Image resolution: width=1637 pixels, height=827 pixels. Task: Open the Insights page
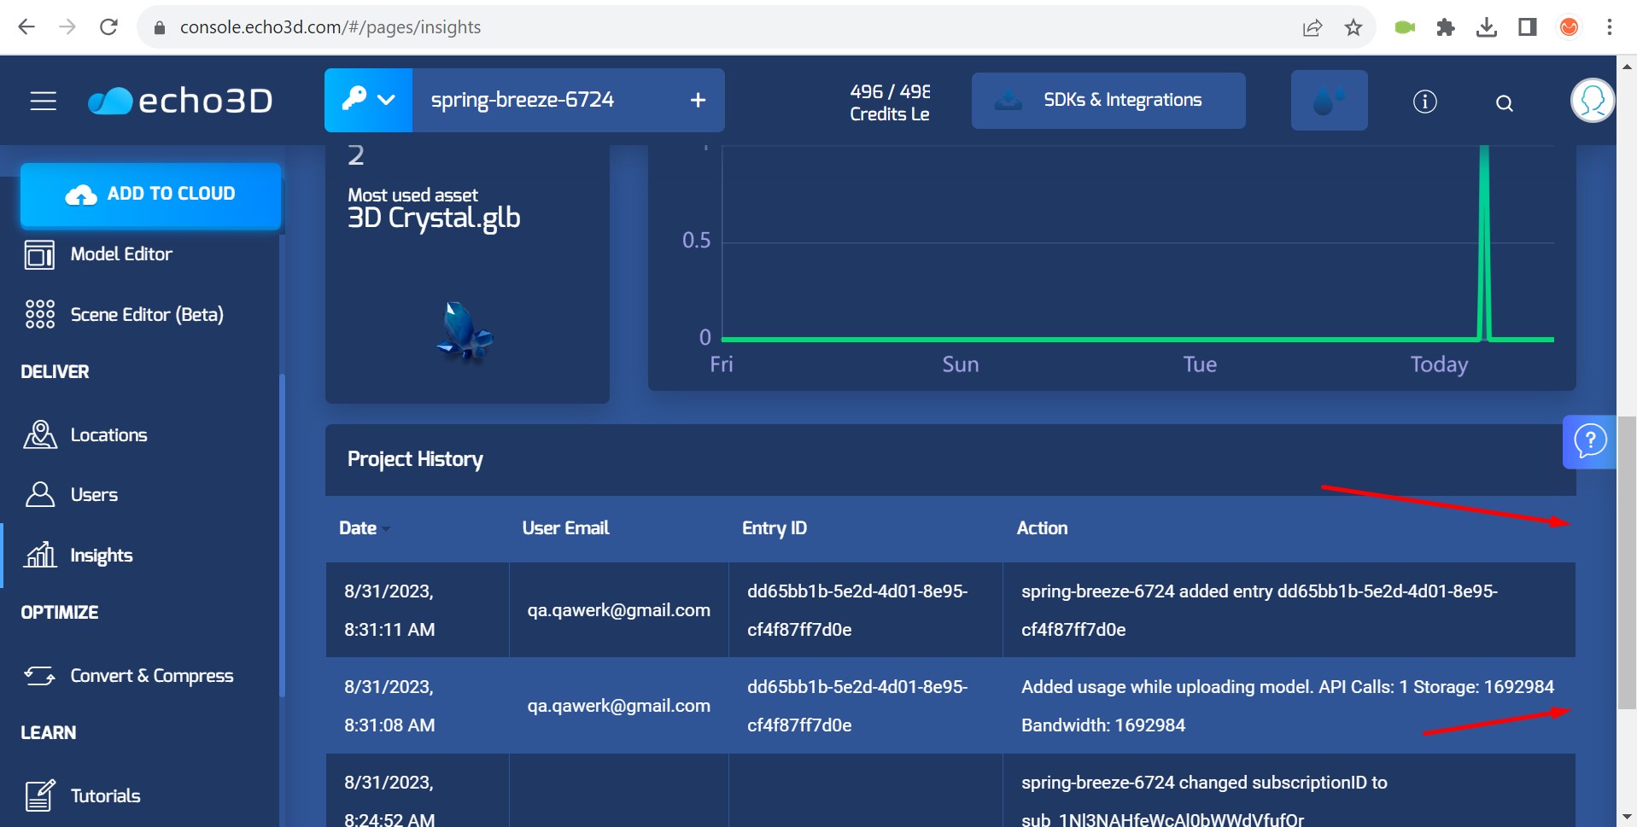point(101,556)
